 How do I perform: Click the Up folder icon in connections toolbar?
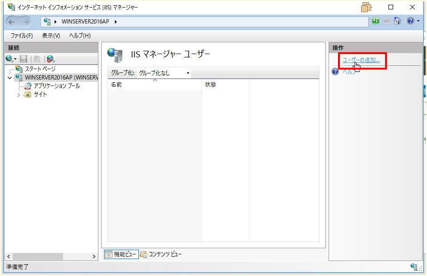[37, 59]
